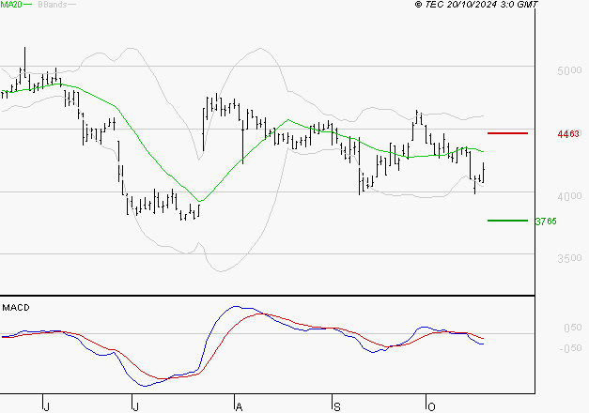Image resolution: width=589 pixels, height=413 pixels.
Task: Click the TEC 20/10/2024 copyright text
Action: pyautogui.click(x=476, y=5)
